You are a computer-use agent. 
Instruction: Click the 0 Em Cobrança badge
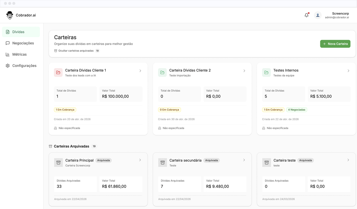pyautogui.click(x=169, y=110)
